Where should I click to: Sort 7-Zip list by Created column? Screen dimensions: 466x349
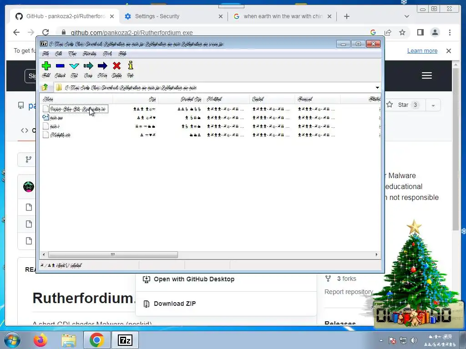272,99
